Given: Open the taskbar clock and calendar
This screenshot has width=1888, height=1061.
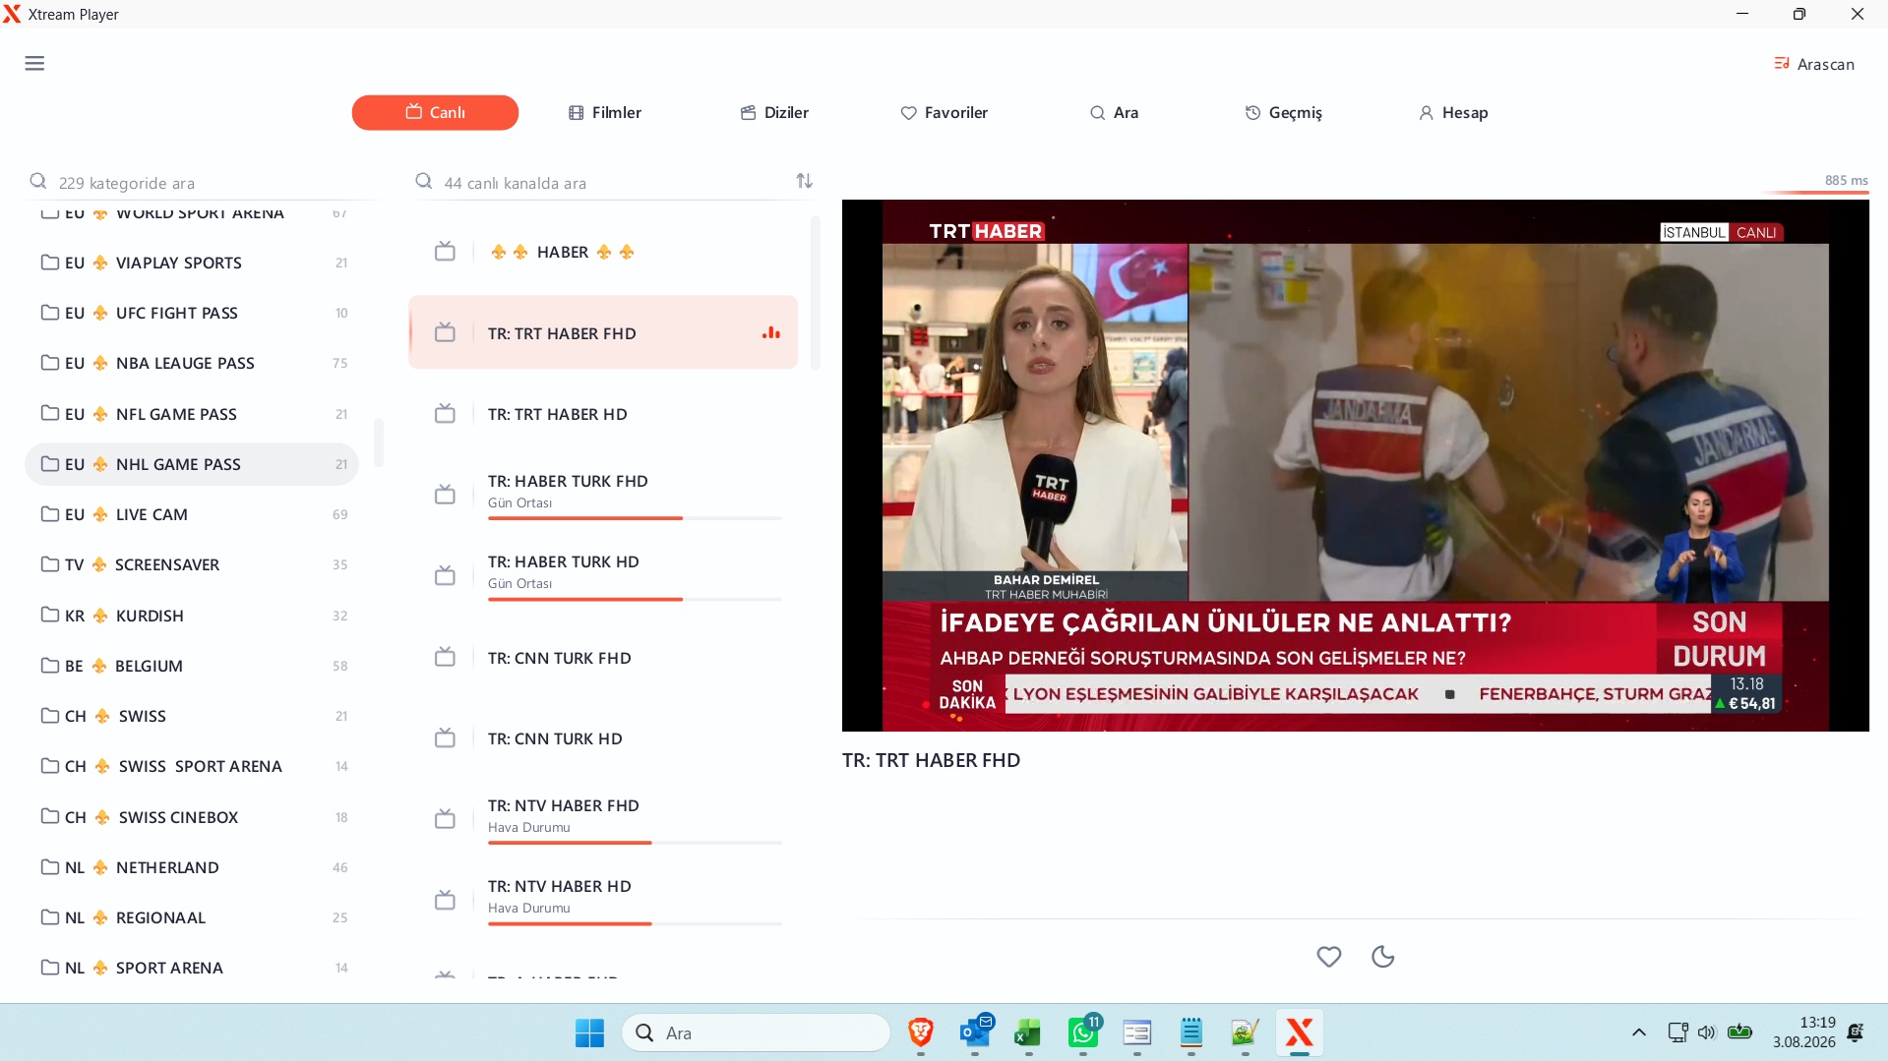Looking at the screenshot, I should [x=1804, y=1032].
